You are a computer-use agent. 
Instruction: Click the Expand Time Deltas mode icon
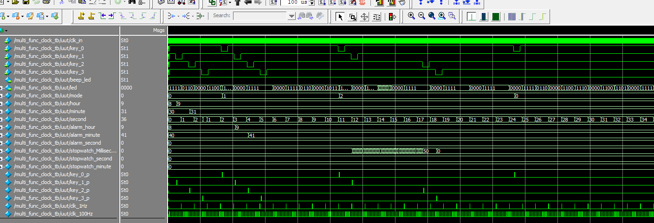(172, 16)
